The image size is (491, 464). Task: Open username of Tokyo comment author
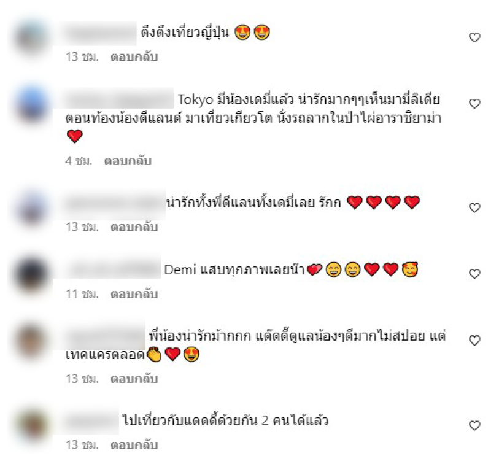[x=119, y=99]
